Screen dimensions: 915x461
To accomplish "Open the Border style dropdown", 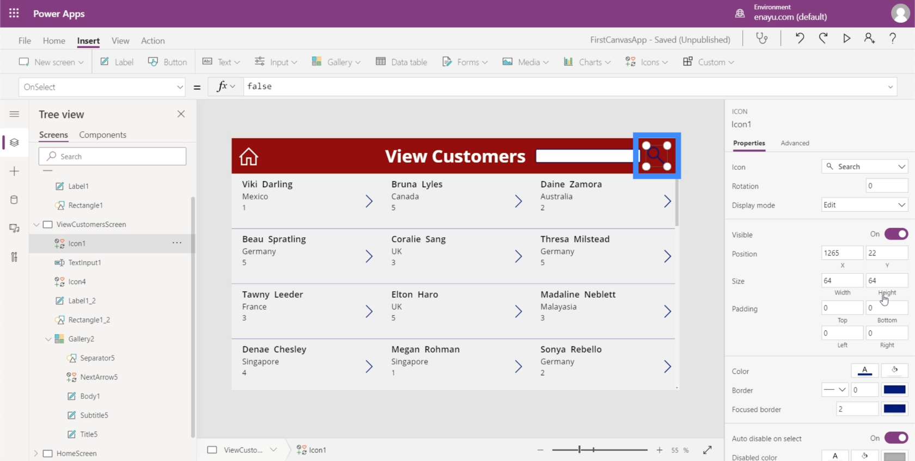I will [835, 390].
